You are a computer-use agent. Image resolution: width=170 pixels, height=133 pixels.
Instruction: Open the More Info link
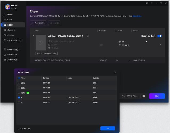[x=137, y=16]
